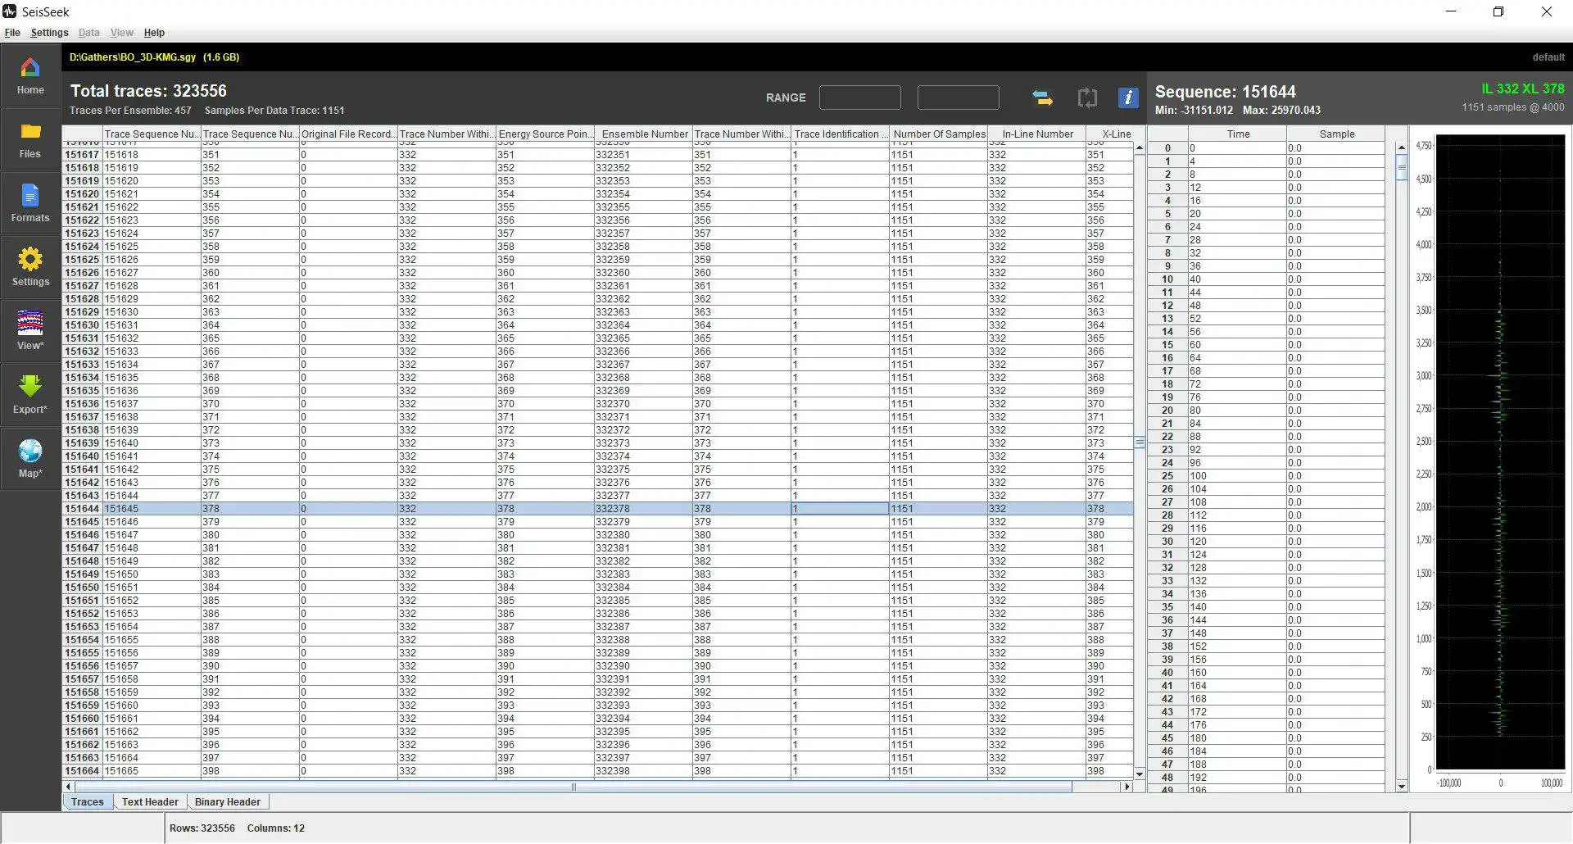Click the Time value 160 in sample table
Viewport: 1573px width, 844px height.
[x=1237, y=673]
